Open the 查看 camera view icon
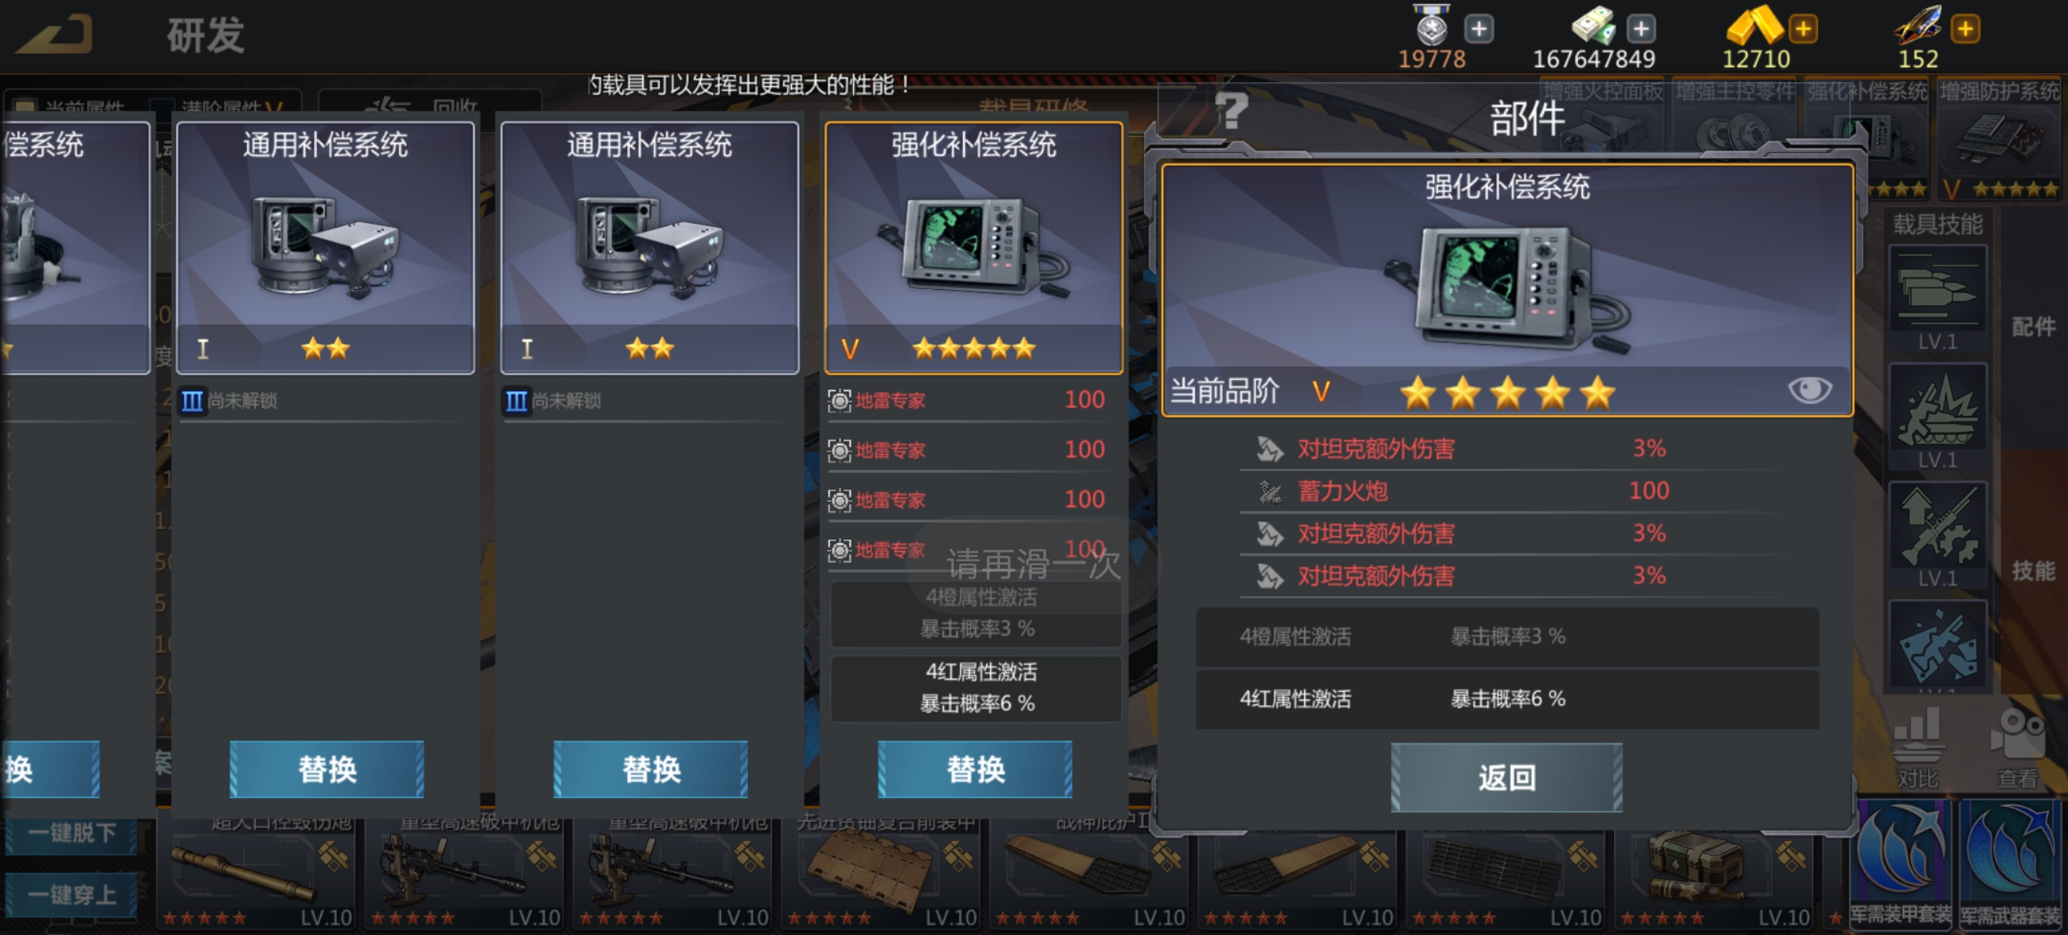 [x=2017, y=747]
